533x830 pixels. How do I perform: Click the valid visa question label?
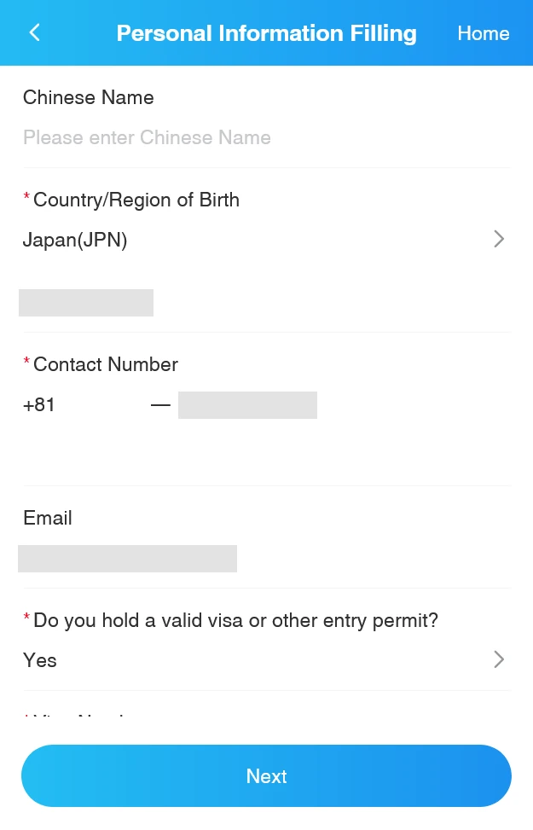(235, 621)
